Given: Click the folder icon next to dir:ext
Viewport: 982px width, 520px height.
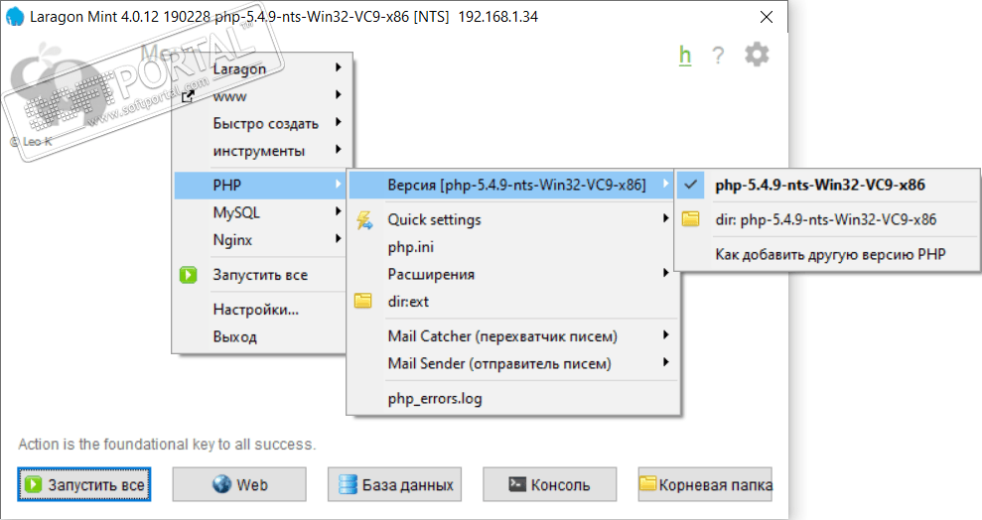Looking at the screenshot, I should click(x=363, y=302).
